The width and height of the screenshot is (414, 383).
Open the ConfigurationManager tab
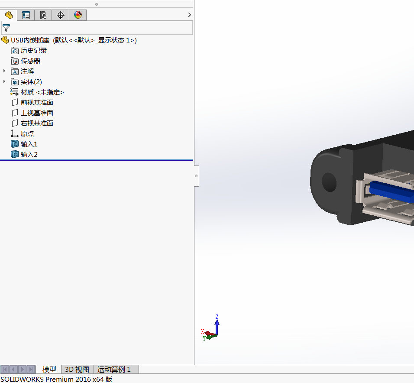(43, 15)
